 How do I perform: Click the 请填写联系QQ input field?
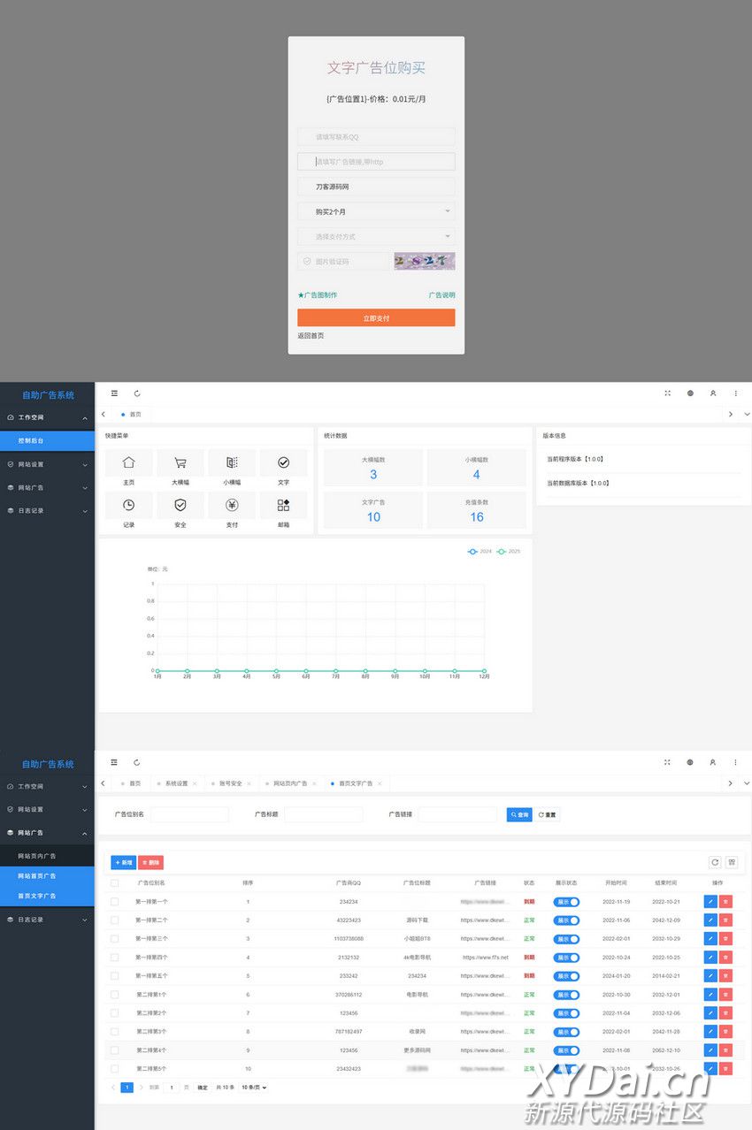pos(376,137)
